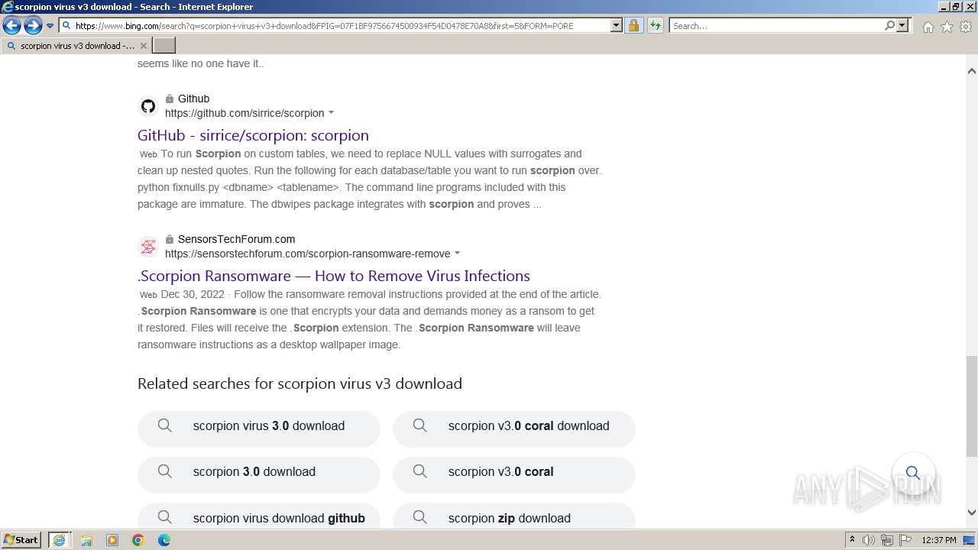Screen dimensions: 978x550
Task: Click the sensorstechforum.com URL text
Action: click(308, 254)
